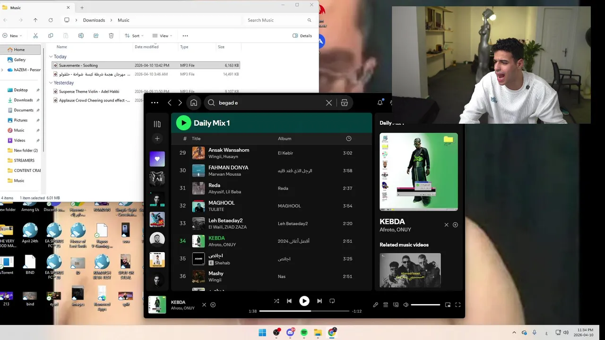Screen dimensions: 605x340
Task: Seek in Spotify playback progress bar
Action: click(x=304, y=311)
